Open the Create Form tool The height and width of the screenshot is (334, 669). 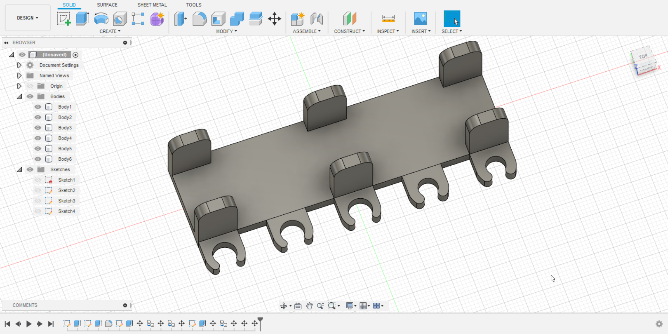157,19
